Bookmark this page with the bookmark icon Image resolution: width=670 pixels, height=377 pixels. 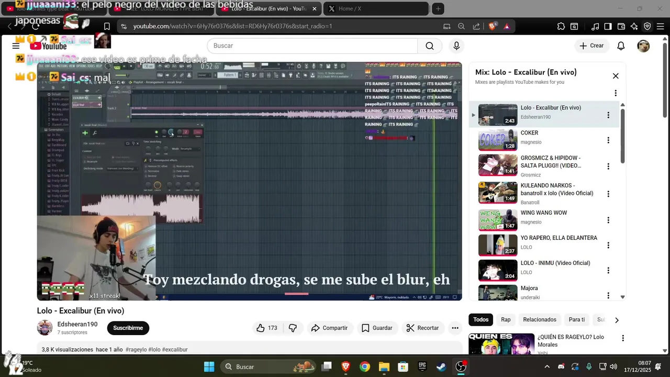(x=107, y=26)
